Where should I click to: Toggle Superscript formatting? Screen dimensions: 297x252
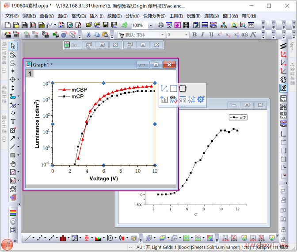tap(220, 35)
